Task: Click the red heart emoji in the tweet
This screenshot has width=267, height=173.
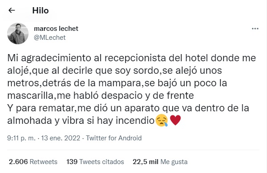Action: [175, 120]
